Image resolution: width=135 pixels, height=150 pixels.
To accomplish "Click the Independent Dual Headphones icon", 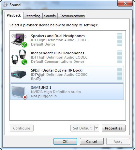I will click(x=19, y=57).
